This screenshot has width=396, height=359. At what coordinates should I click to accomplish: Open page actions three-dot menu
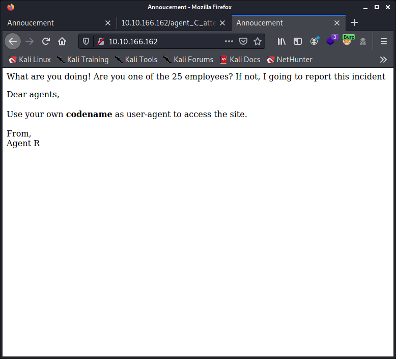point(229,41)
